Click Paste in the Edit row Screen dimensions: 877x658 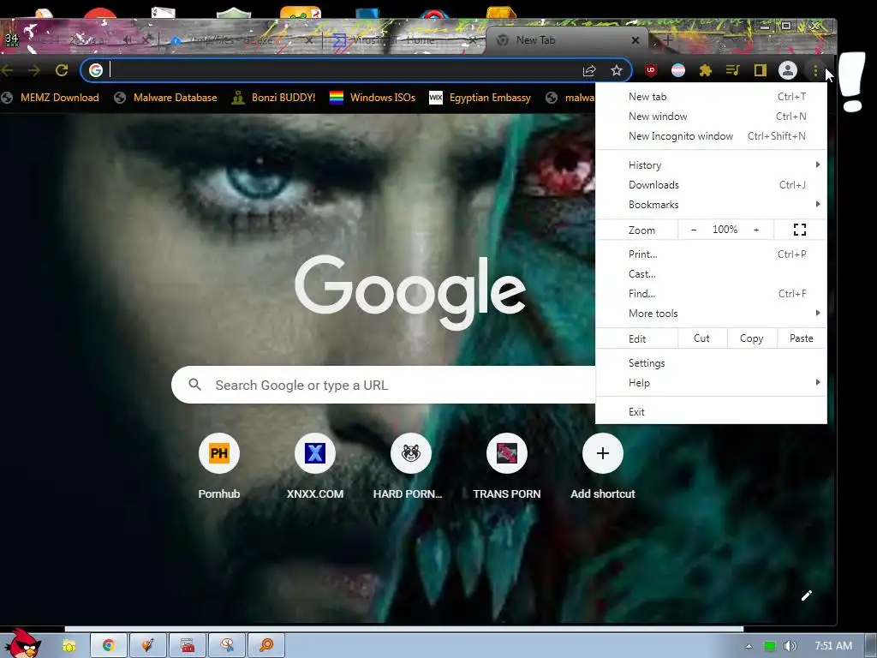click(802, 338)
